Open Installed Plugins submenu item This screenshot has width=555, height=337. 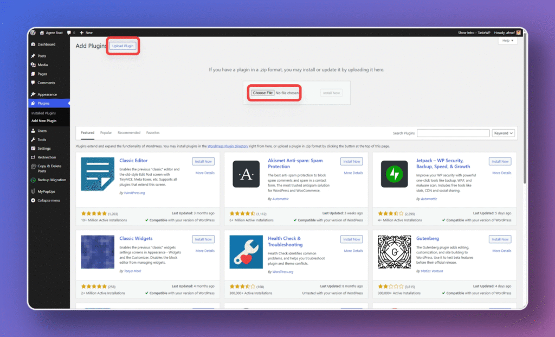pyautogui.click(x=43, y=113)
